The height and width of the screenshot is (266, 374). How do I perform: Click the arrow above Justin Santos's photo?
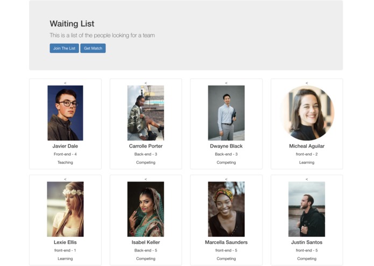[x=307, y=179]
